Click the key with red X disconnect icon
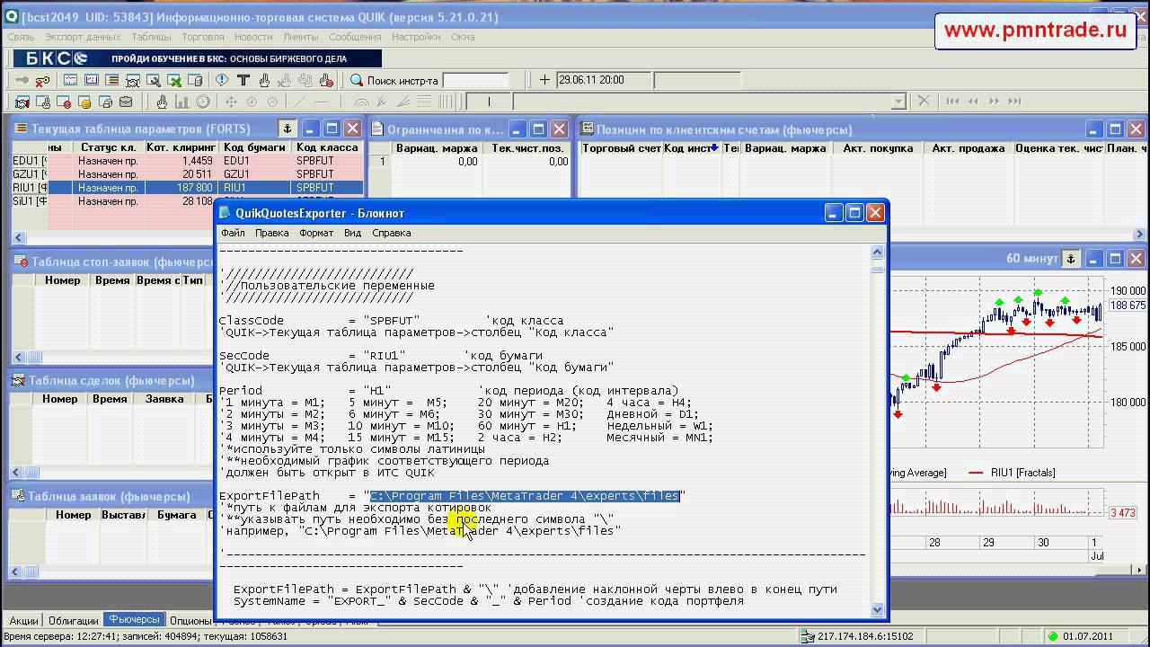This screenshot has height=647, width=1150. 42,80
